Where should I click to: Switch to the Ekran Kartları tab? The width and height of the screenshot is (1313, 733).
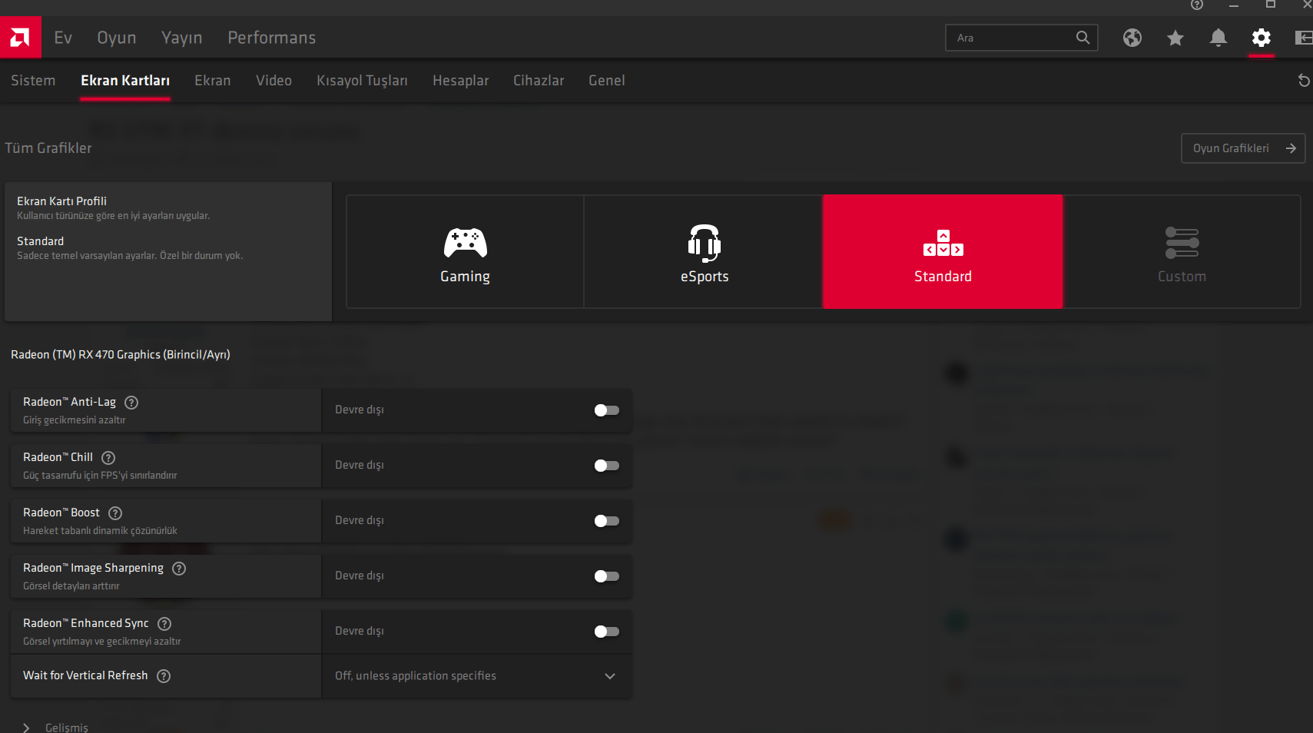point(125,81)
